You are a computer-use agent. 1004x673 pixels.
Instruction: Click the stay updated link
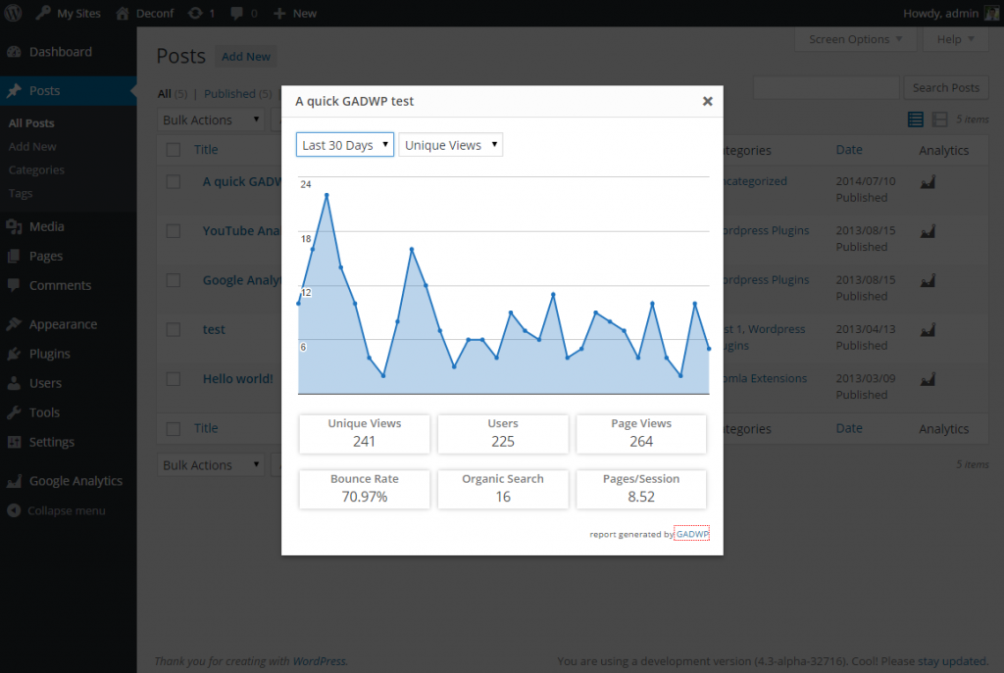(952, 661)
